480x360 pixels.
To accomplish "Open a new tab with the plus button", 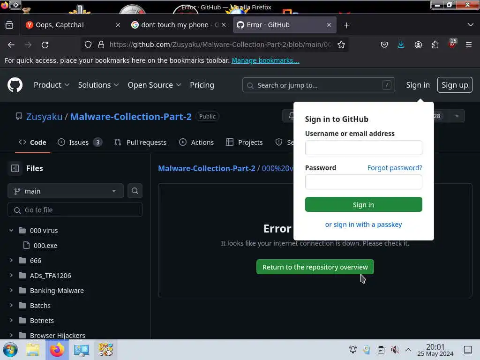I will click(346, 25).
